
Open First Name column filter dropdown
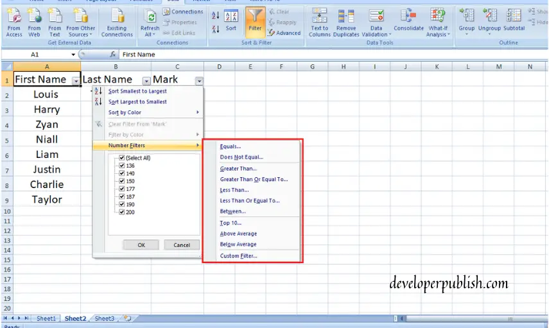click(x=76, y=81)
